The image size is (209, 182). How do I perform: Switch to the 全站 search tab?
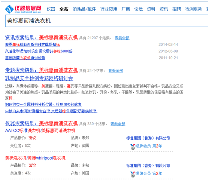click(64, 9)
